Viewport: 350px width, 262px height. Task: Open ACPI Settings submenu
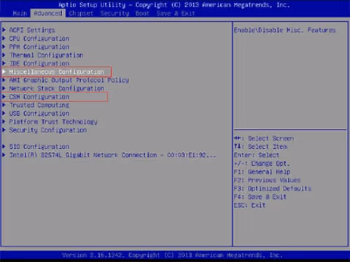pos(32,30)
